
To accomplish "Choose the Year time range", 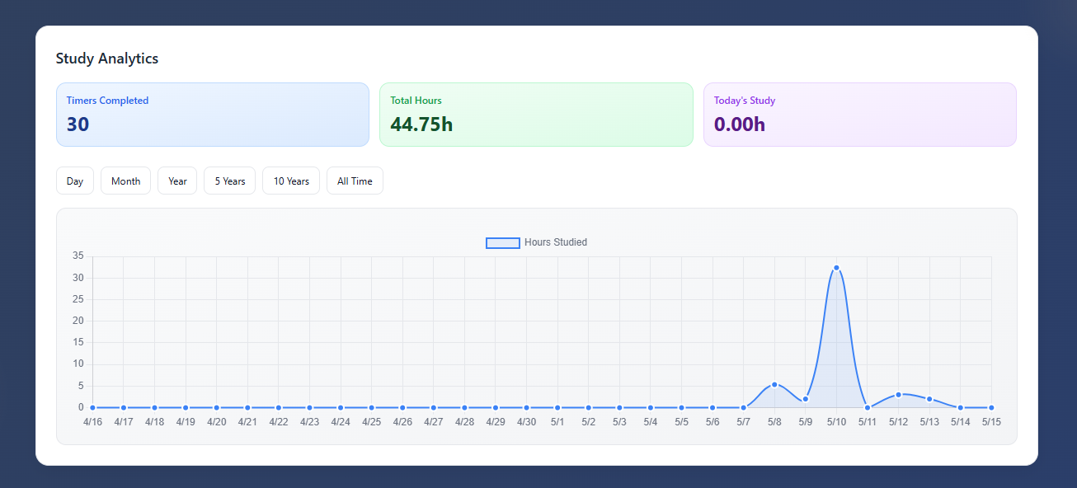I will point(177,181).
